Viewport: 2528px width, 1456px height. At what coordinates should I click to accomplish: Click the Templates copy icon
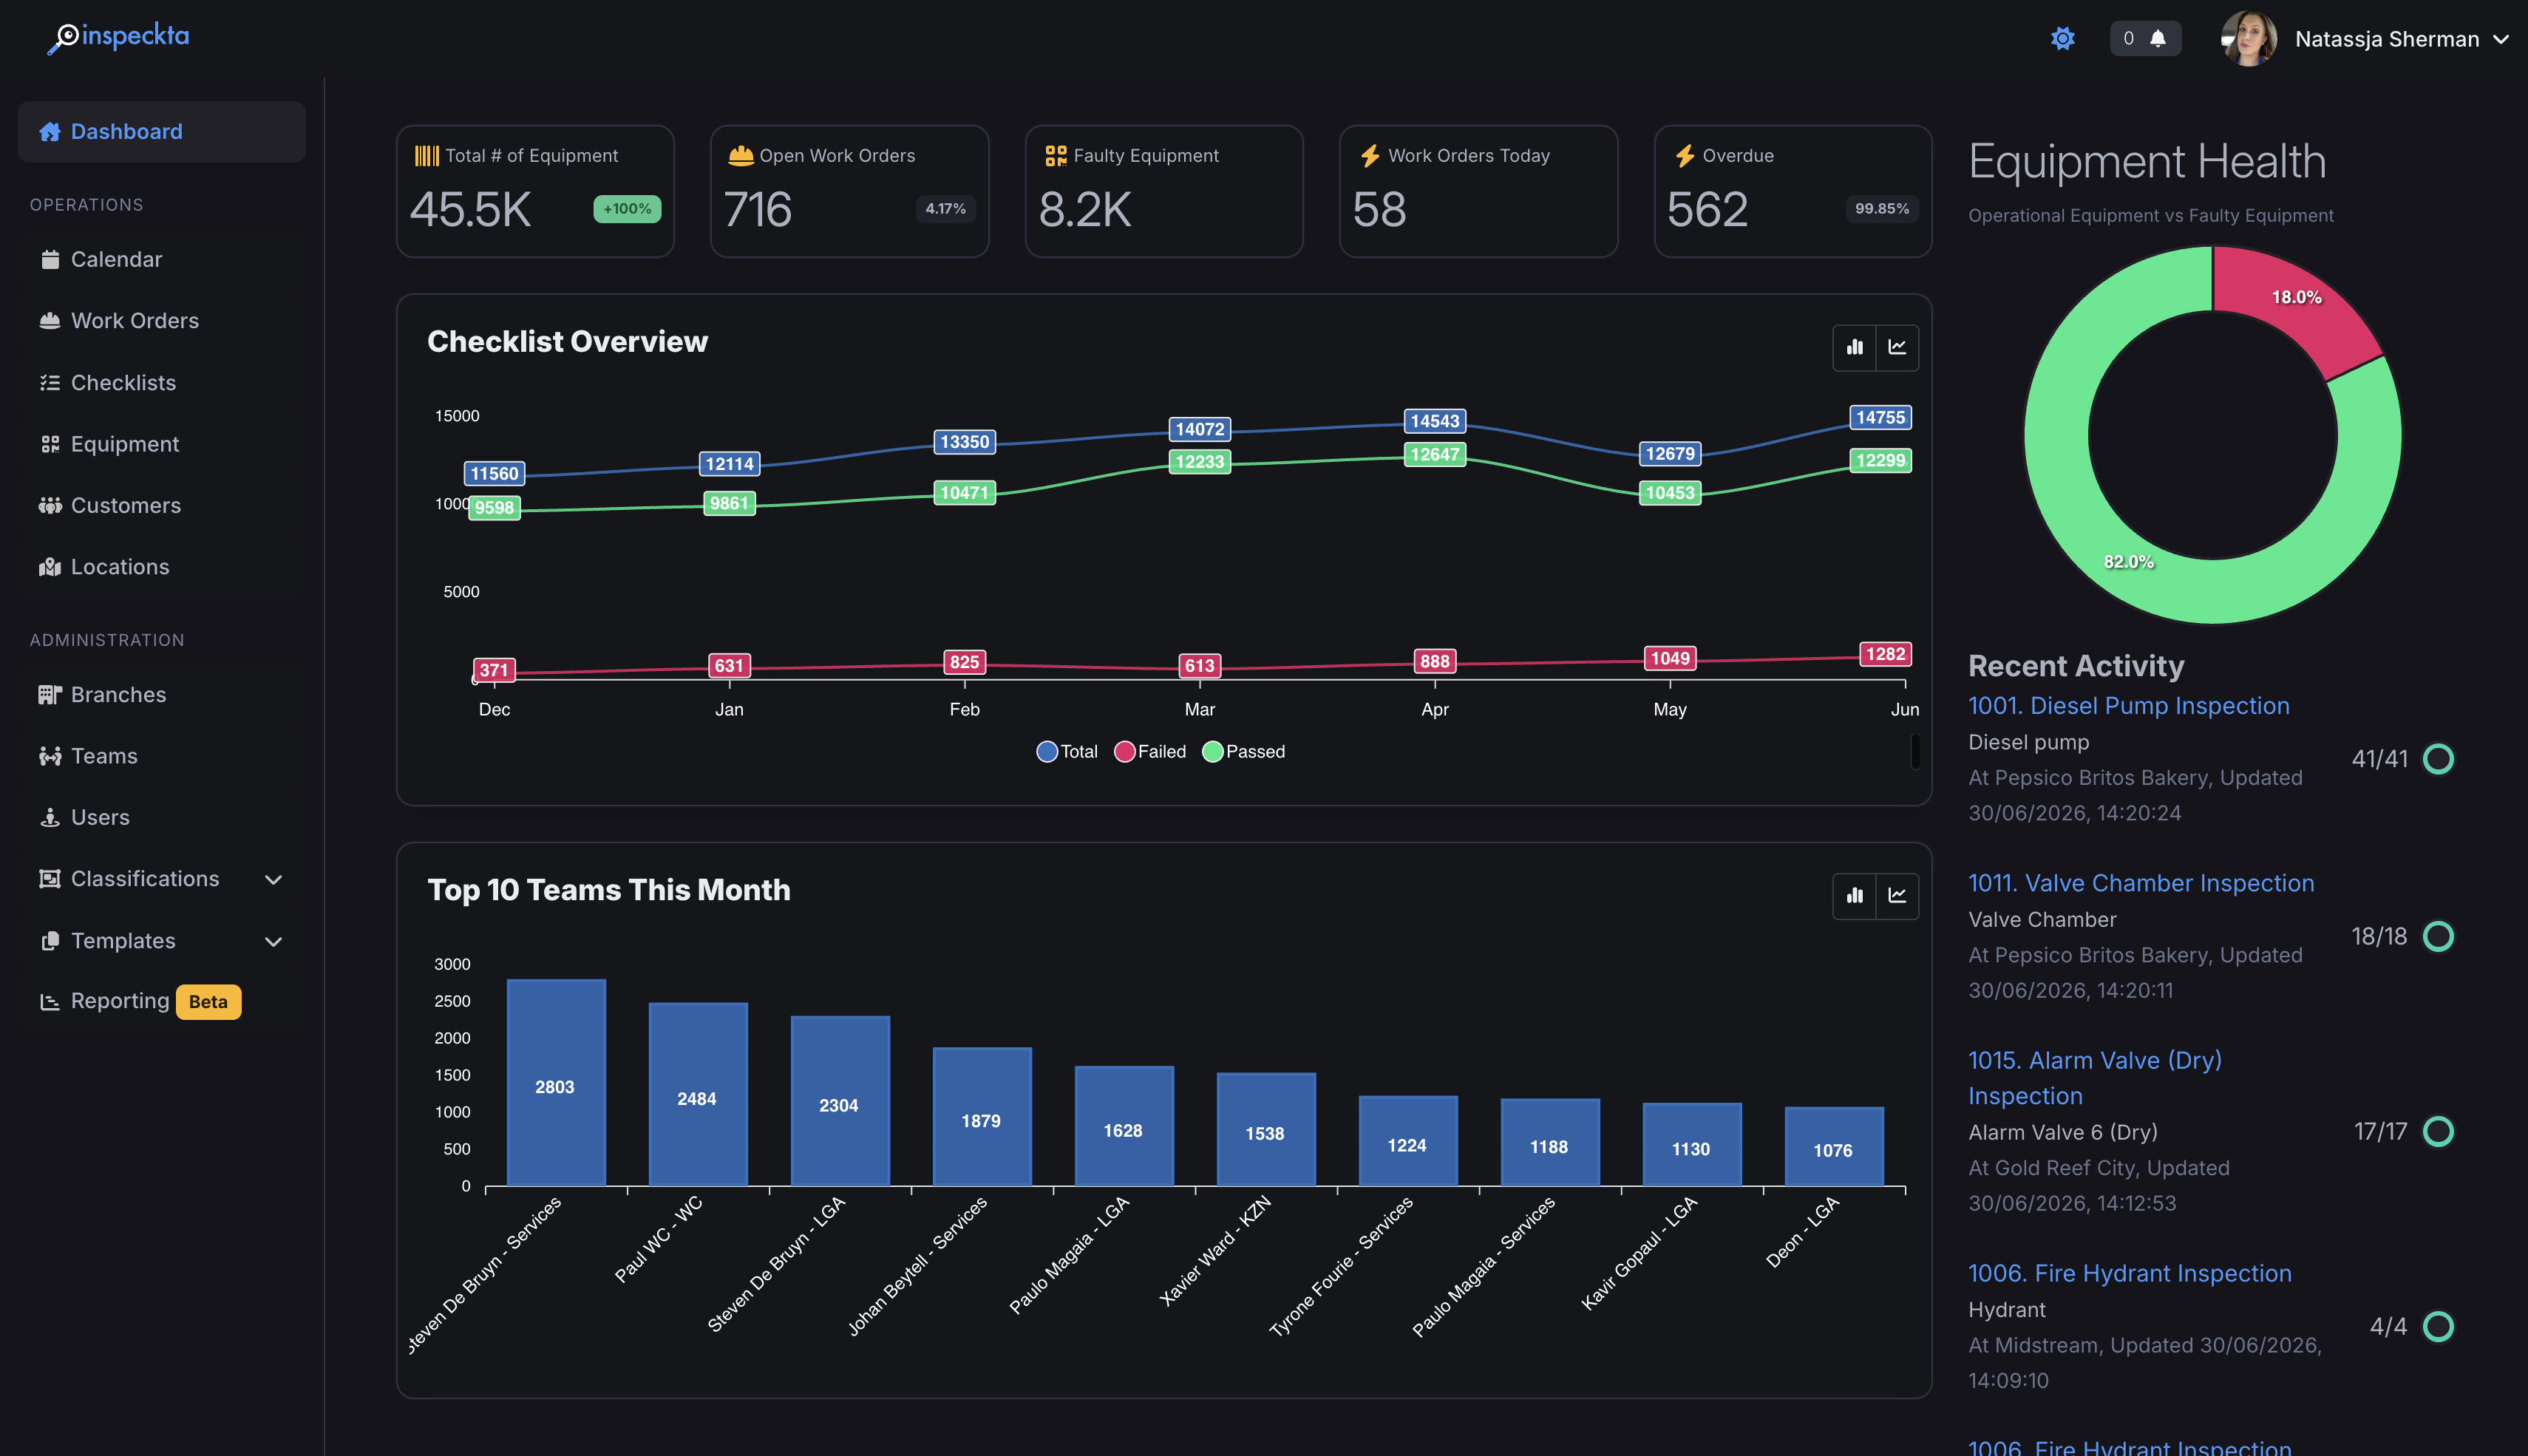tap(50, 941)
